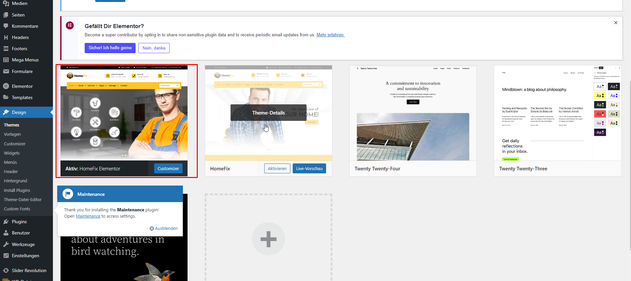Click the Medien sidebar icon
Image resolution: width=631 pixels, height=281 pixels.
[x=6, y=3]
